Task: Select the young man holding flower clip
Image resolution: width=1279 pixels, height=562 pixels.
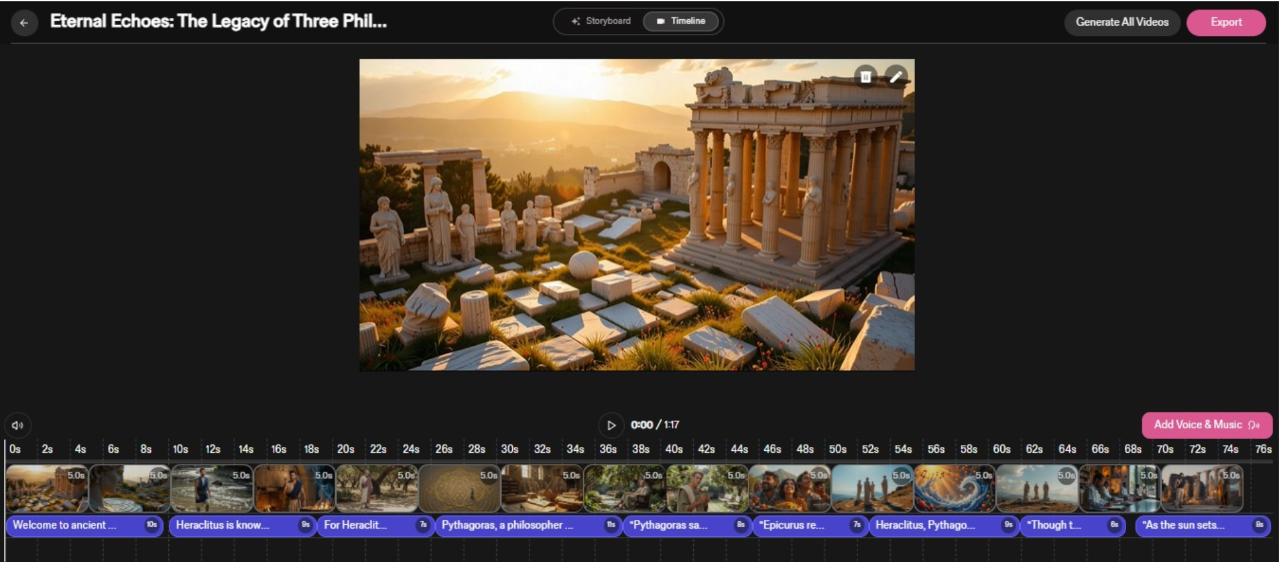Action: (707, 488)
